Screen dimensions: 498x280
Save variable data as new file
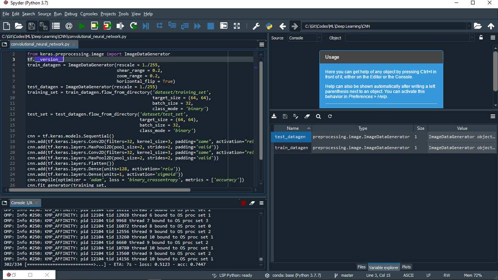[x=296, y=116]
